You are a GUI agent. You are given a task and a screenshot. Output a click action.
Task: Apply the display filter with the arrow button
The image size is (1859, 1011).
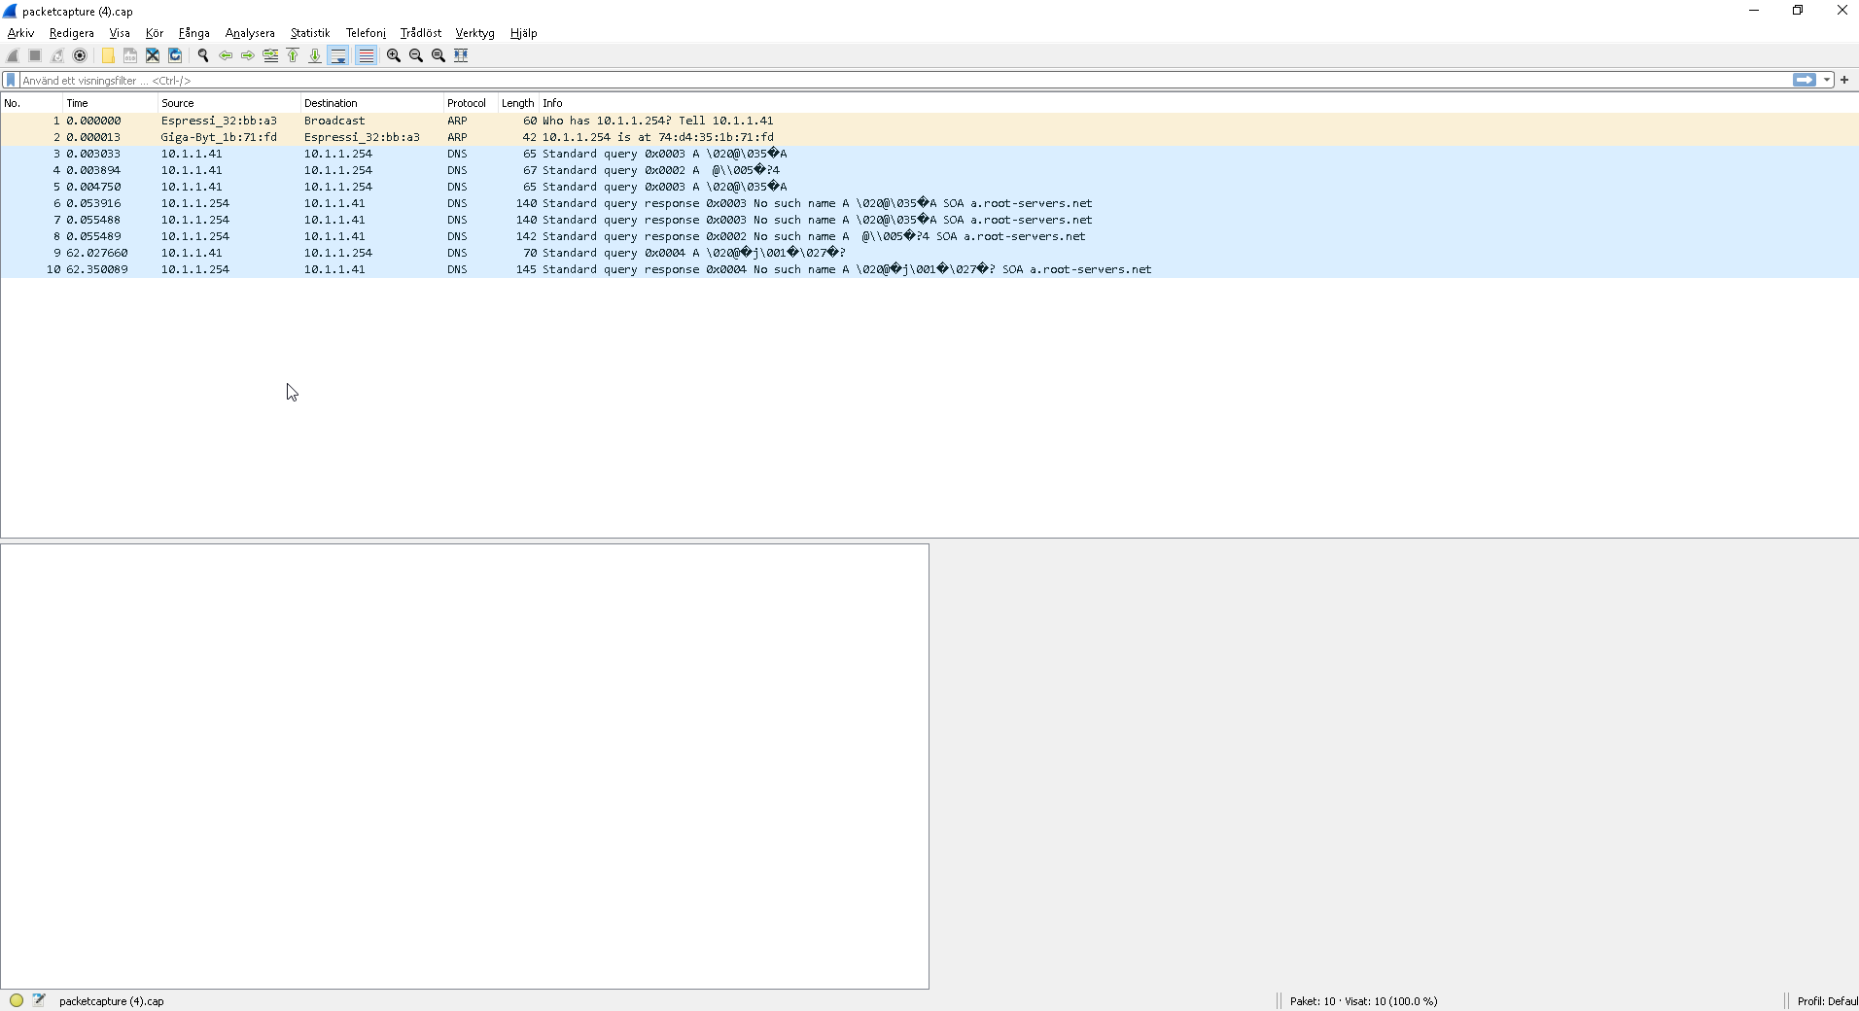tap(1804, 80)
